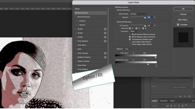This screenshot has width=195, height=109.
Task: Click Underlying Layer handle at 207
Action: (148, 64)
